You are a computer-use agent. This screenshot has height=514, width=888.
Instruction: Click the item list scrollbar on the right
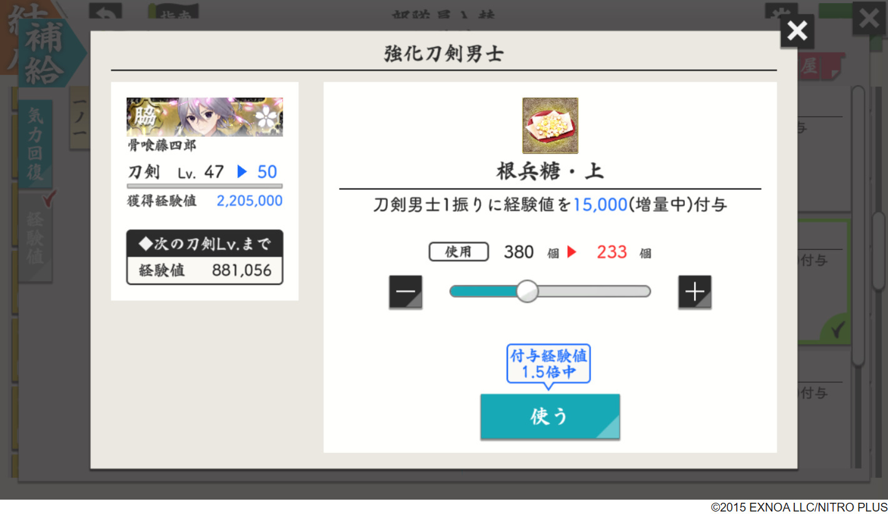[x=858, y=225]
